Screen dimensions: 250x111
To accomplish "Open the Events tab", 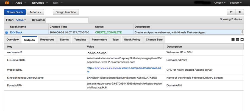I will (64, 40).
